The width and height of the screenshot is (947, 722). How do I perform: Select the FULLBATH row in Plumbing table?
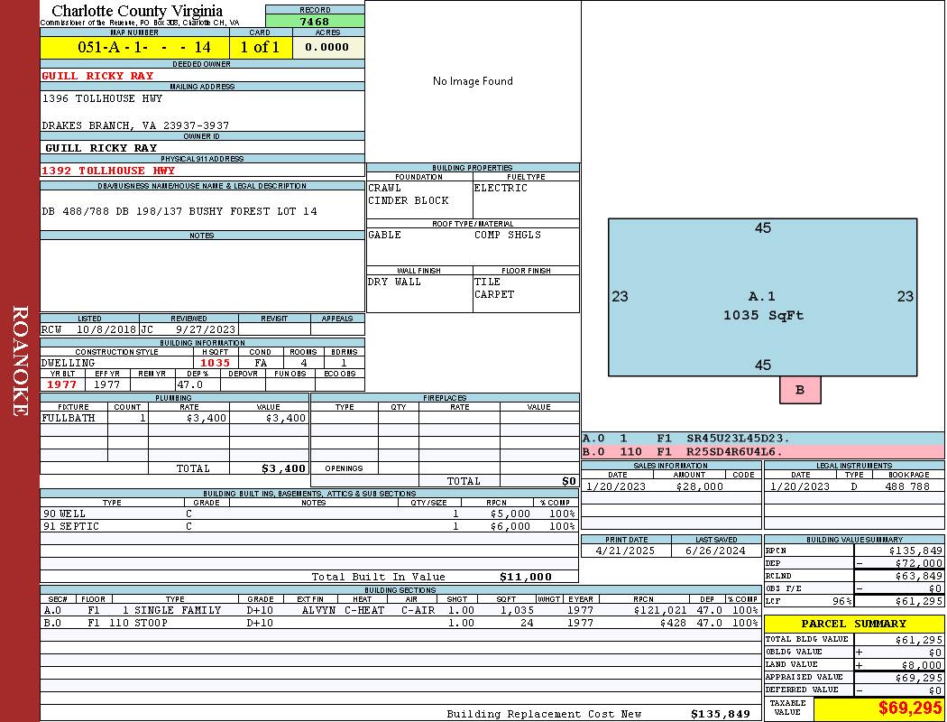pos(174,419)
